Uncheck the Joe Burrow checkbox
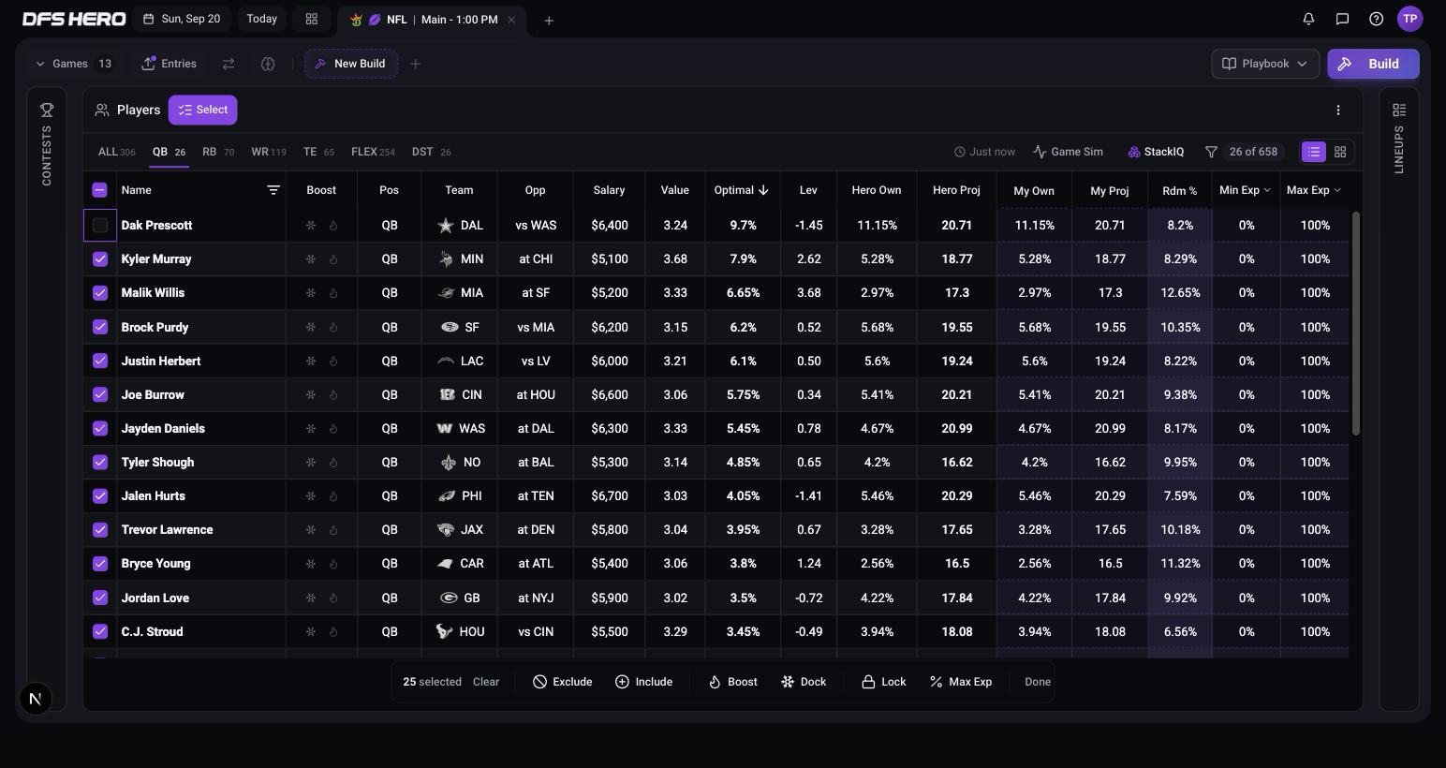Viewport: 1446px width, 768px height. [100, 394]
